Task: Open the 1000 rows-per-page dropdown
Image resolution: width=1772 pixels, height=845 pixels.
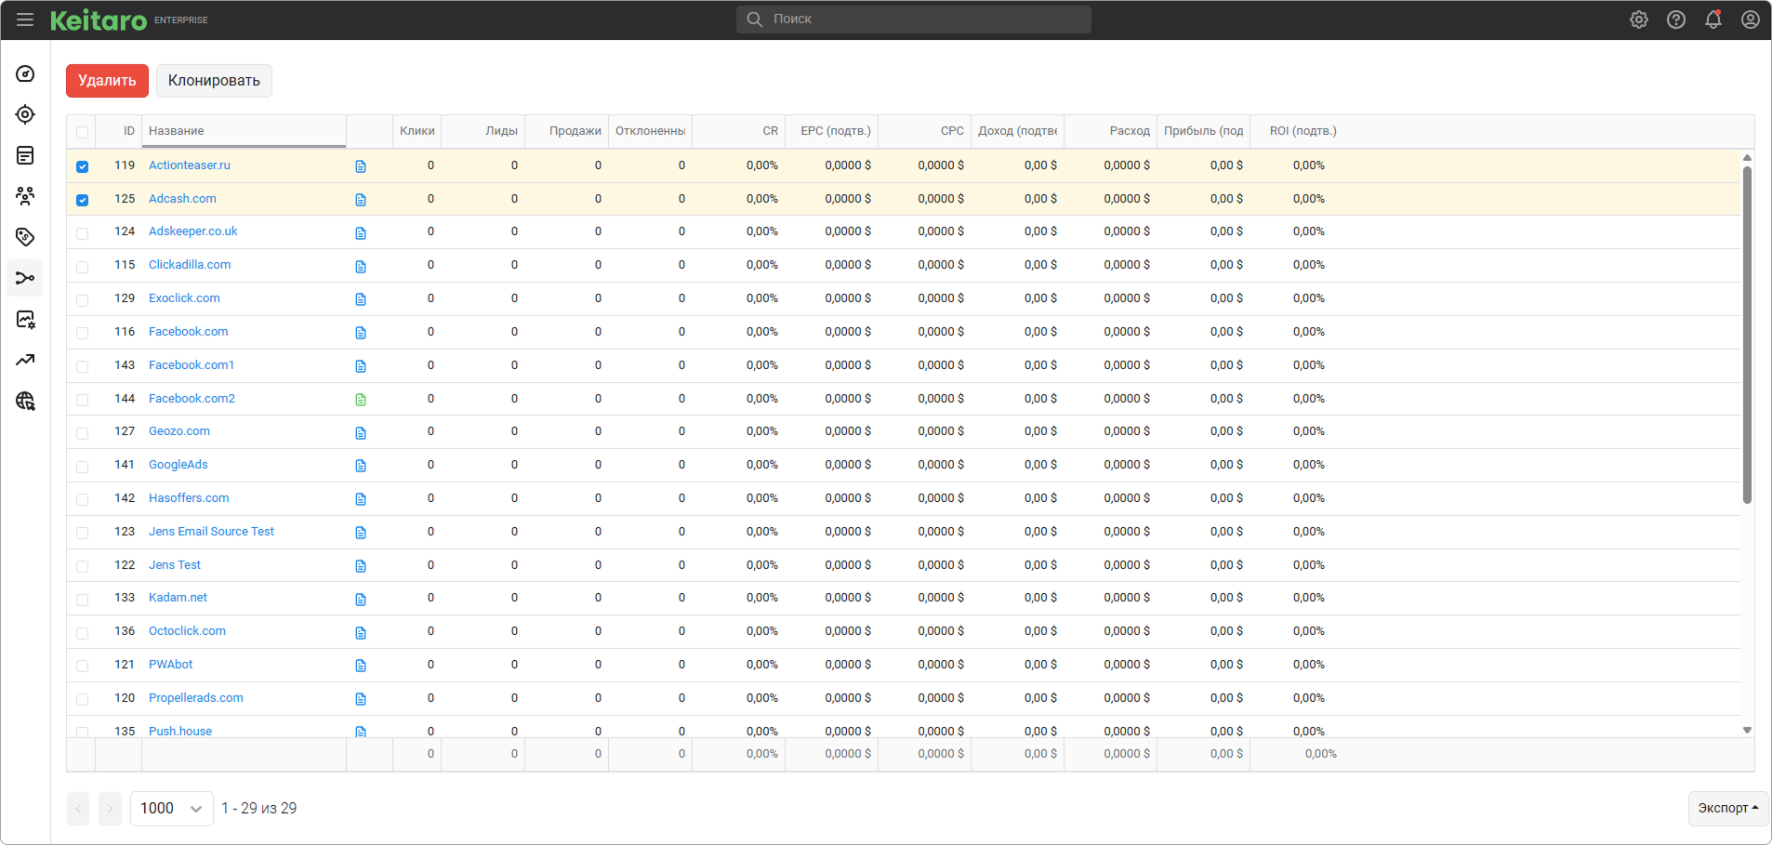Action: tap(172, 809)
